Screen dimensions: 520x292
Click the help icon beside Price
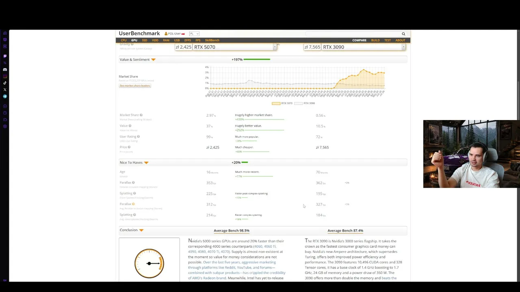(129, 147)
